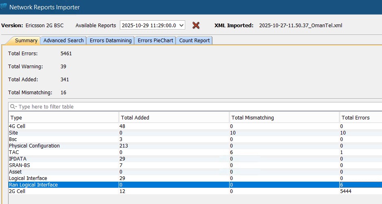
Task: Click the search magnifier icon in filter
Action: (13, 106)
